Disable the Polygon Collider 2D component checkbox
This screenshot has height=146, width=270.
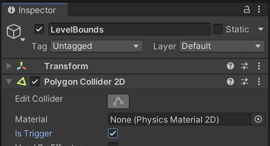(35, 82)
